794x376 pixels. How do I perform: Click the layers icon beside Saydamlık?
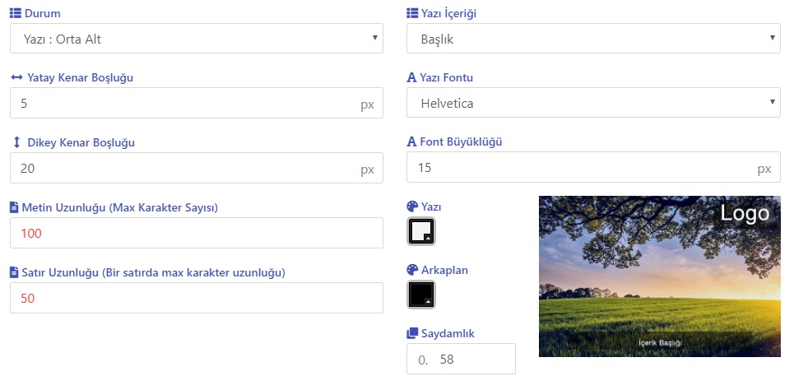click(x=412, y=334)
